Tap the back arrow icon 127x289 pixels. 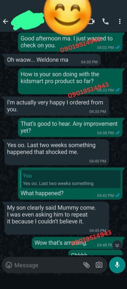pos(6,22)
